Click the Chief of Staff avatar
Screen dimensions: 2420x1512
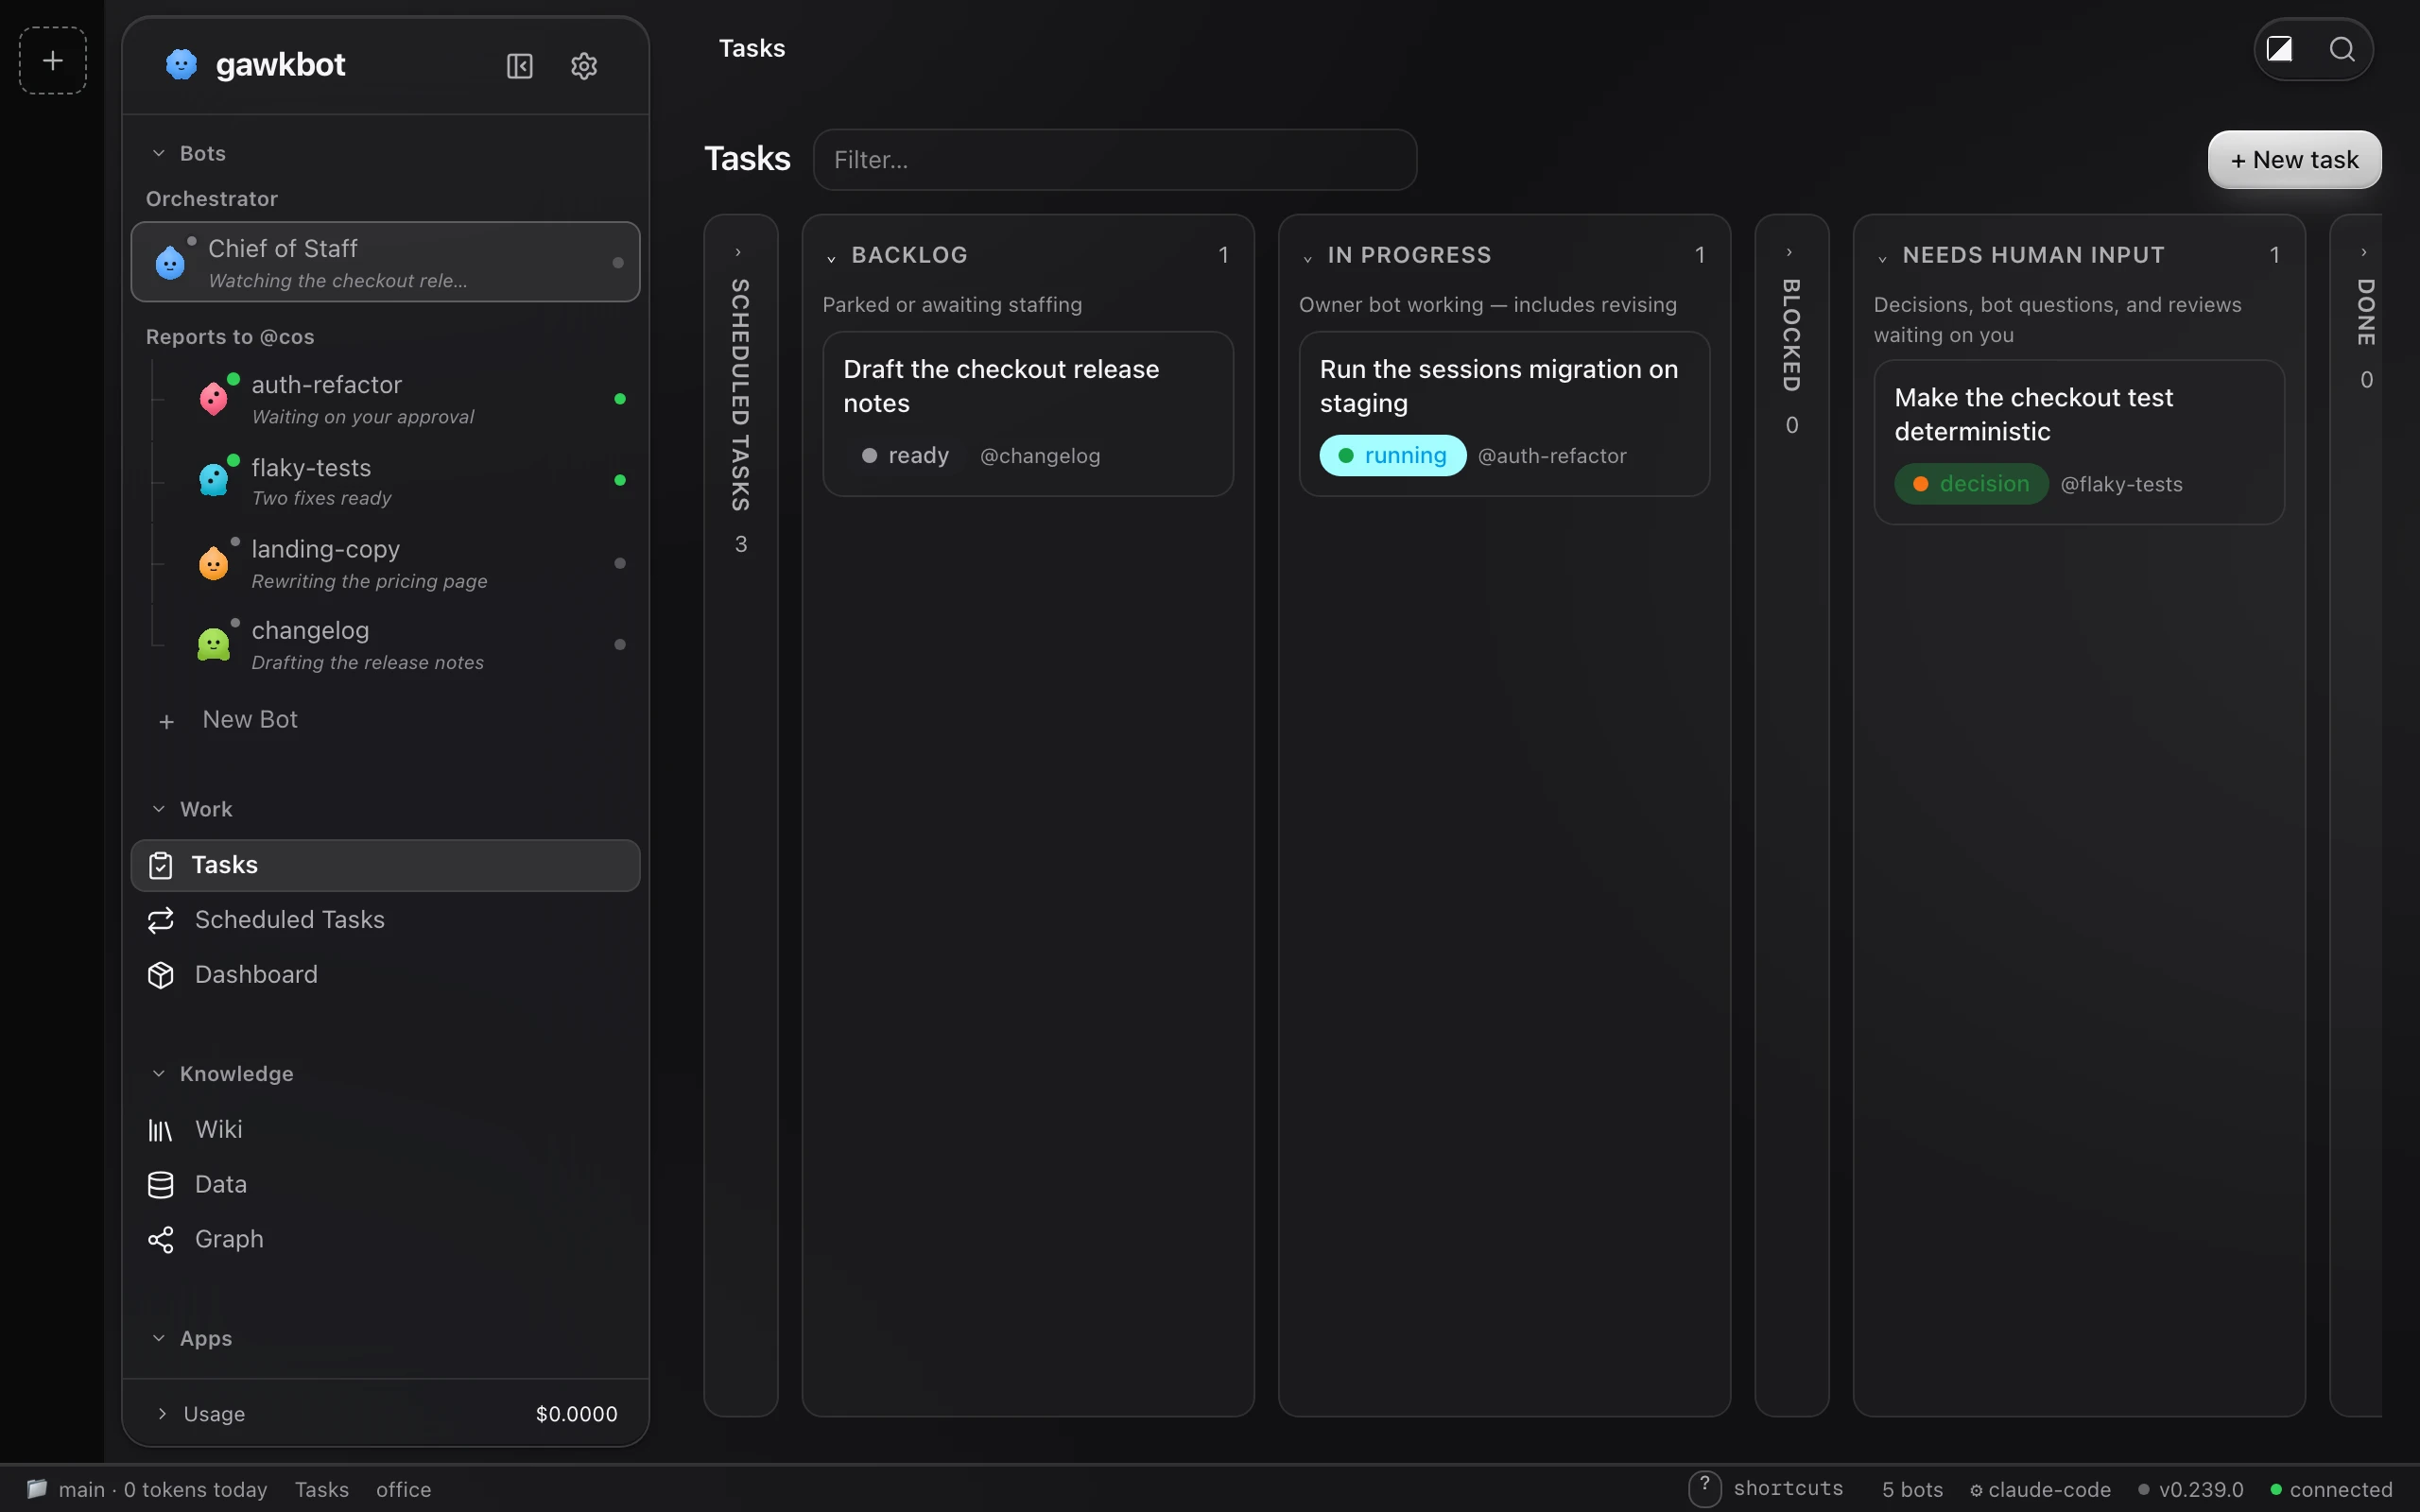point(170,262)
